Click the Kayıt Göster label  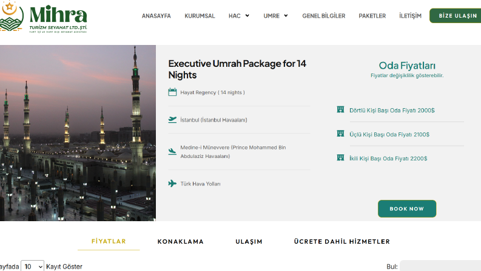[x=64, y=267]
